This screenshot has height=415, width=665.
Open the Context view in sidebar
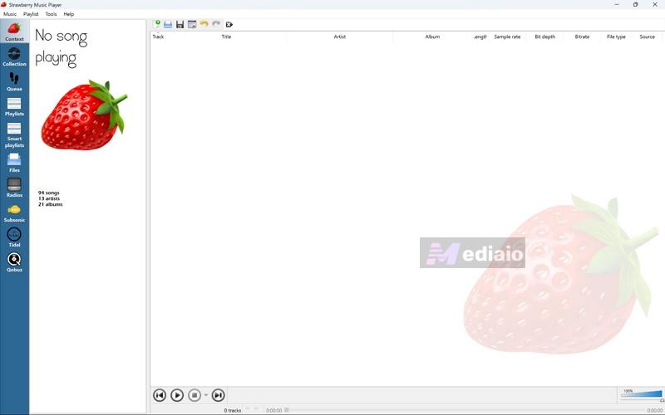click(x=14, y=32)
